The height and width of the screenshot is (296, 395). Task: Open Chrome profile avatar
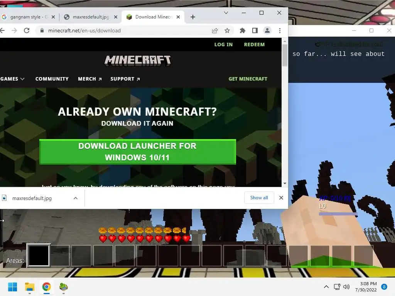(267, 30)
